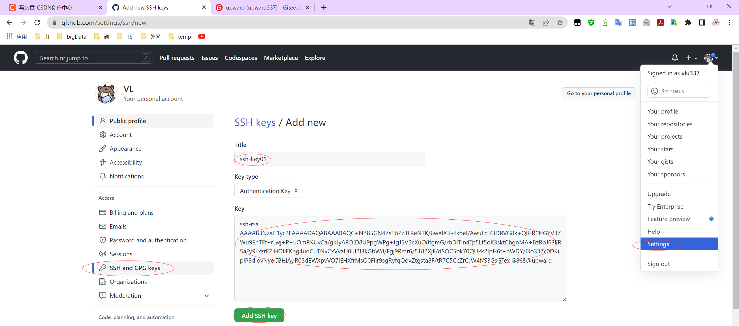Screen dimensions: 739x326
Task: Open the apps grid bookmark
Action: pyautogui.click(x=16, y=36)
